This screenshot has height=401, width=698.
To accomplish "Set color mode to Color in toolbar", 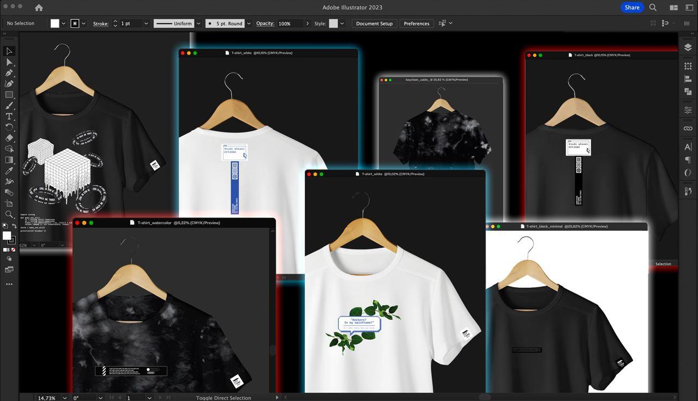I will [x=5, y=250].
